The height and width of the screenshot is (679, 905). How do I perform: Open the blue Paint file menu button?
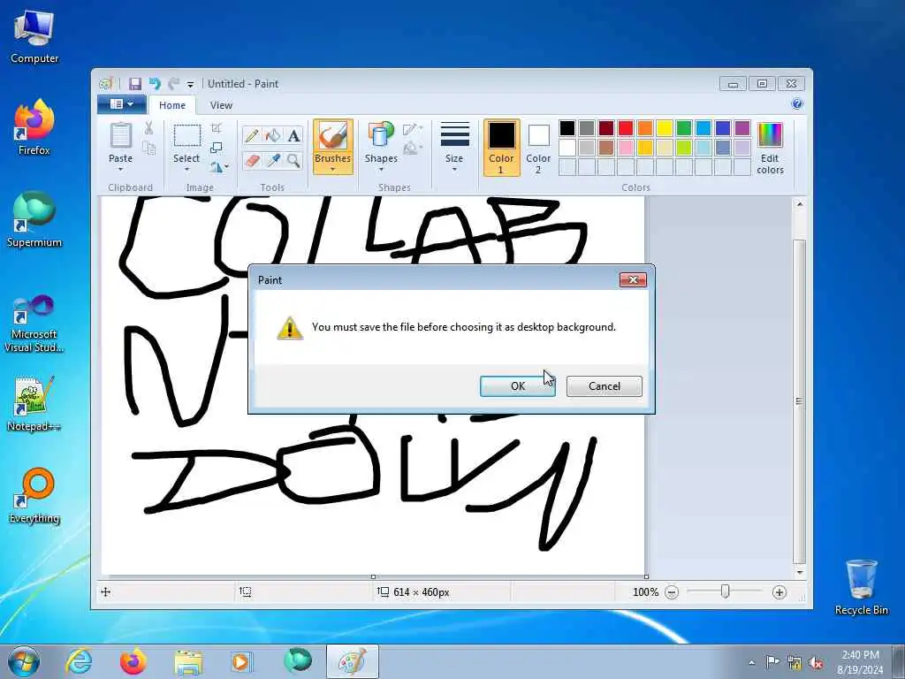click(x=121, y=104)
